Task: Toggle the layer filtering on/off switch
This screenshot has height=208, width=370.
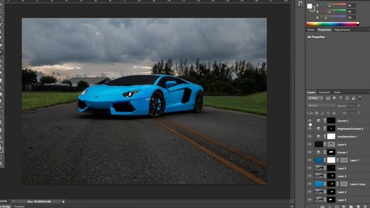Action: [x=360, y=98]
